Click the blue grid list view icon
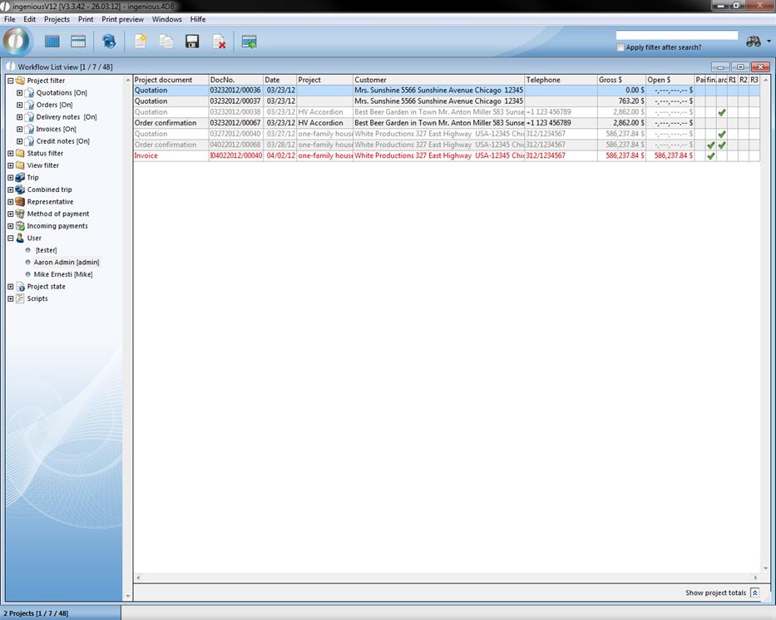 click(x=52, y=42)
